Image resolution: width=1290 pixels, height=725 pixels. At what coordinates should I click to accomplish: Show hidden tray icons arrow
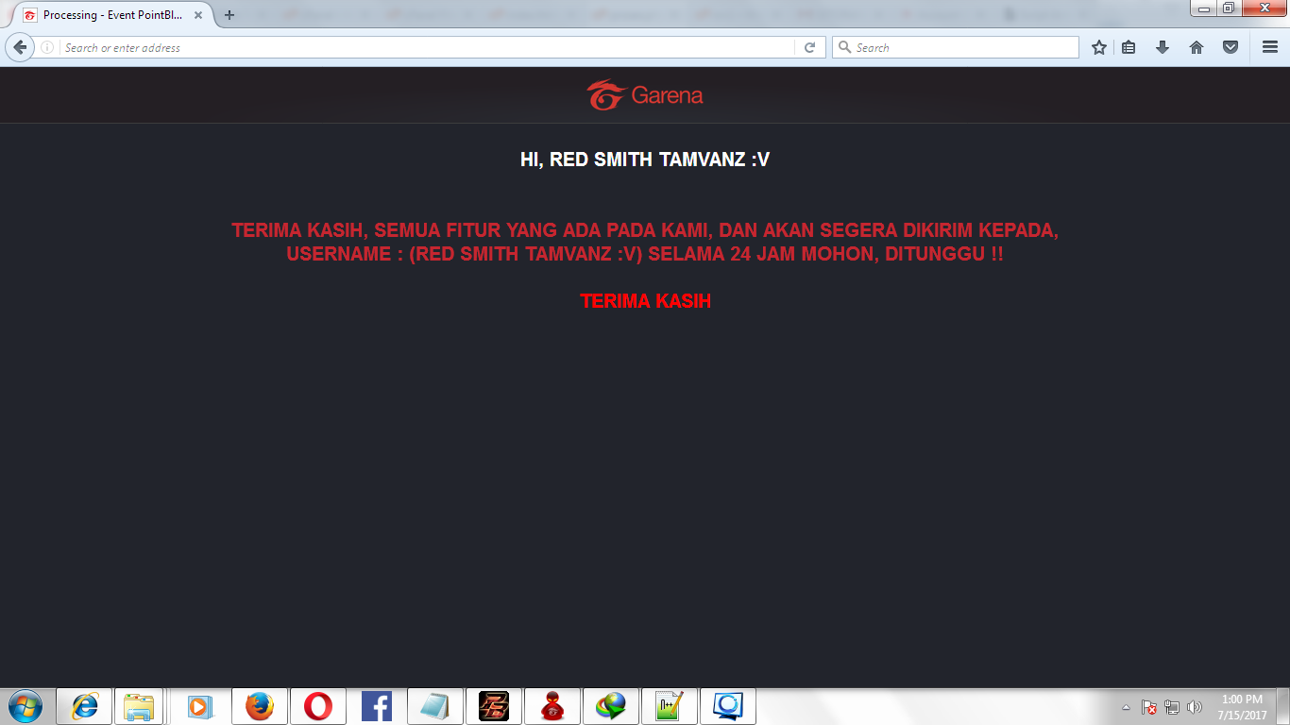click(1126, 707)
